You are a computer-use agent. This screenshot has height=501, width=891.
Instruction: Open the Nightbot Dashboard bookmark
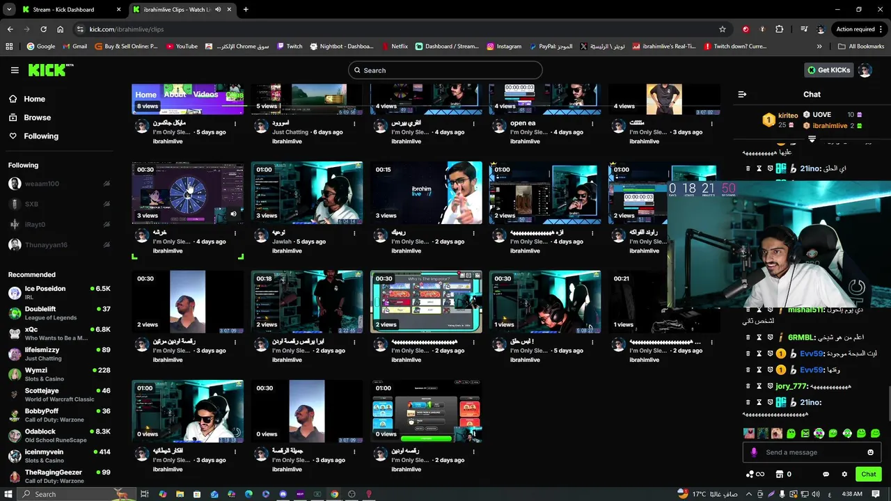(341, 47)
